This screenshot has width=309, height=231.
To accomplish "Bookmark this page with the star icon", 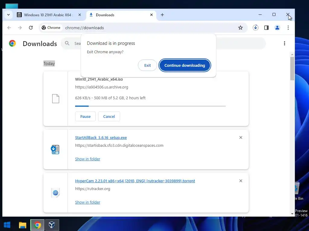I will pyautogui.click(x=241, y=28).
